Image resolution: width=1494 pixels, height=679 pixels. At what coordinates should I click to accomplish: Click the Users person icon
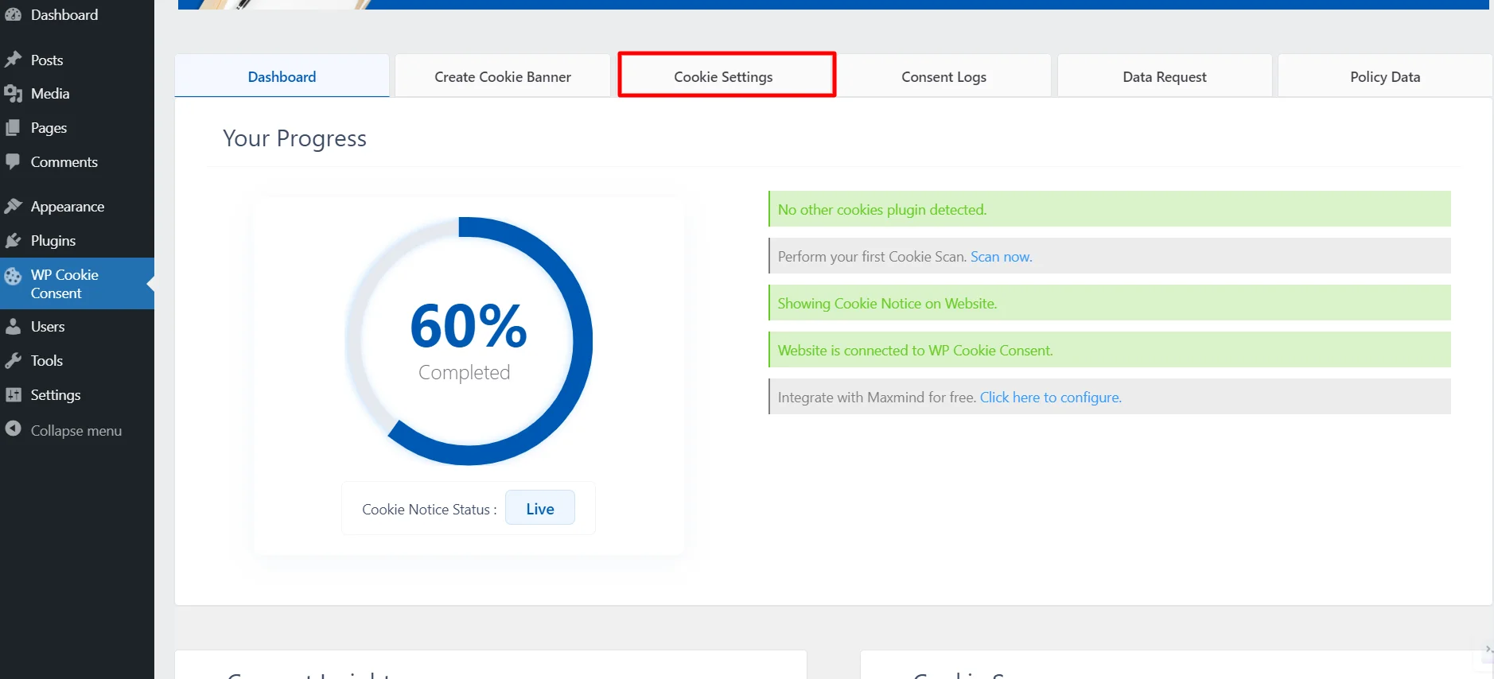tap(13, 327)
